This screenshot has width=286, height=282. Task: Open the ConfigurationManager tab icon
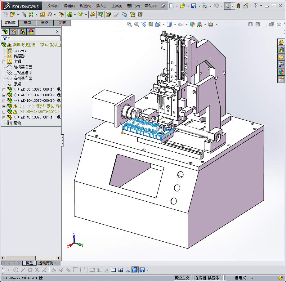(x=22, y=32)
